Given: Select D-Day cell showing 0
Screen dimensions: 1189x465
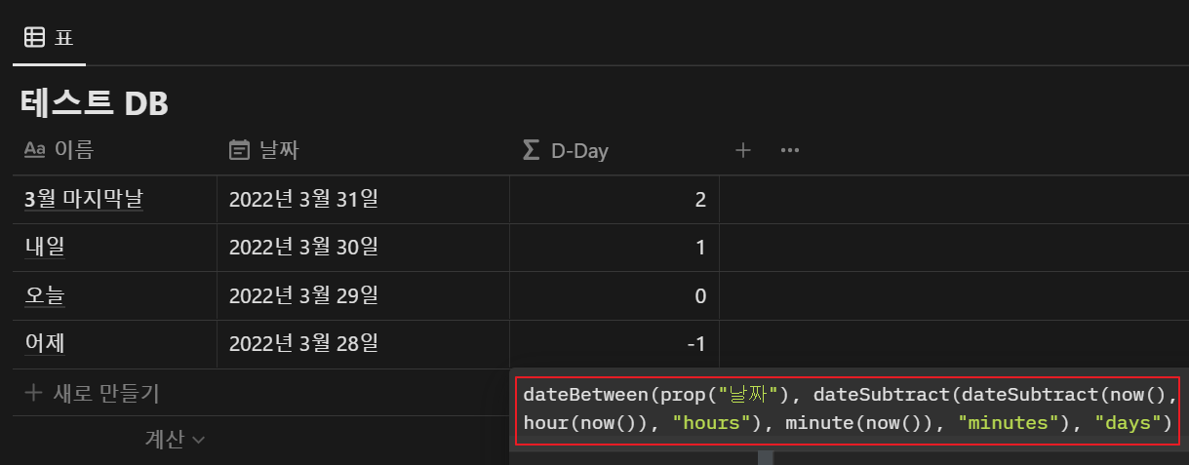Looking at the screenshot, I should (614, 295).
